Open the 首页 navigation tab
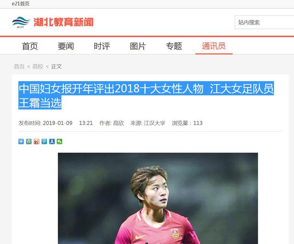 pos(30,46)
